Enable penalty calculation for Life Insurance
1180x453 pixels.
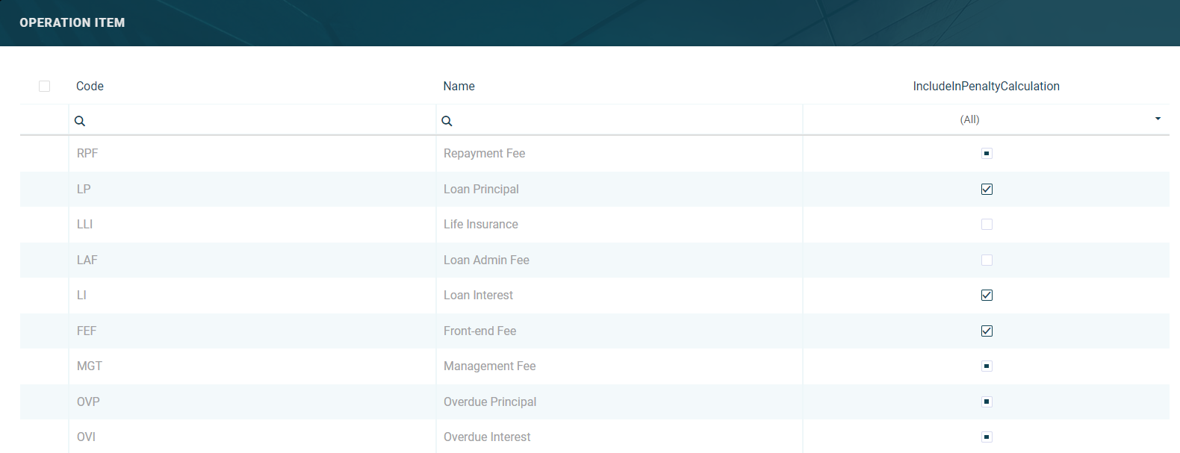coord(987,225)
